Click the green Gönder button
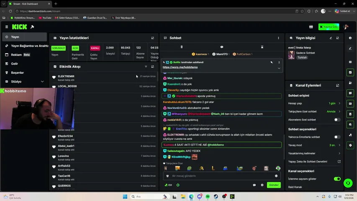 pyautogui.click(x=274, y=185)
